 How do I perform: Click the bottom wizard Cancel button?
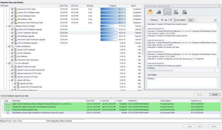(x=214, y=126)
